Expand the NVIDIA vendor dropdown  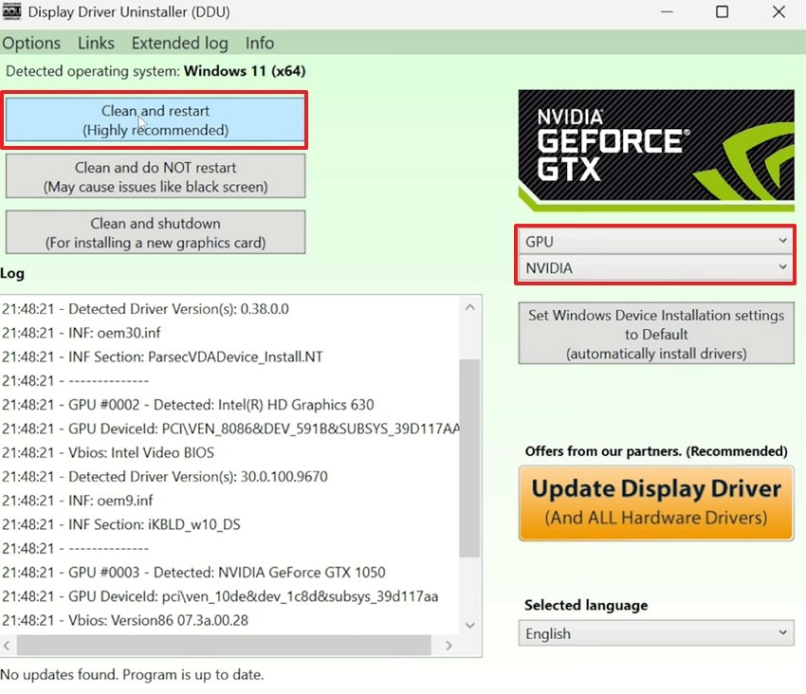[x=655, y=267]
